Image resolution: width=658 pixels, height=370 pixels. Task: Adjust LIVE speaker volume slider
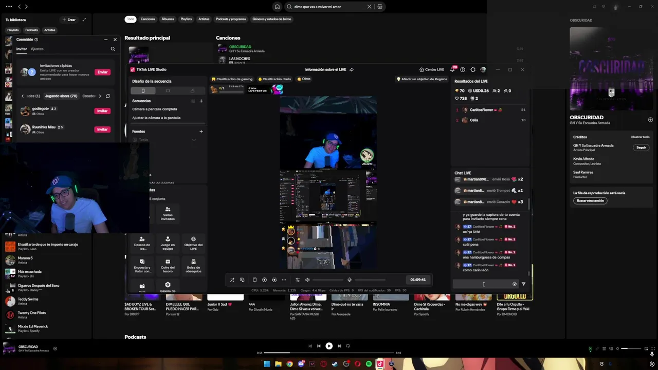pos(327,280)
